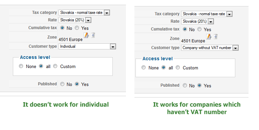Viewport: 259px width, 130px height.
Task: Select None access level in left form
Action: click(x=21, y=66)
